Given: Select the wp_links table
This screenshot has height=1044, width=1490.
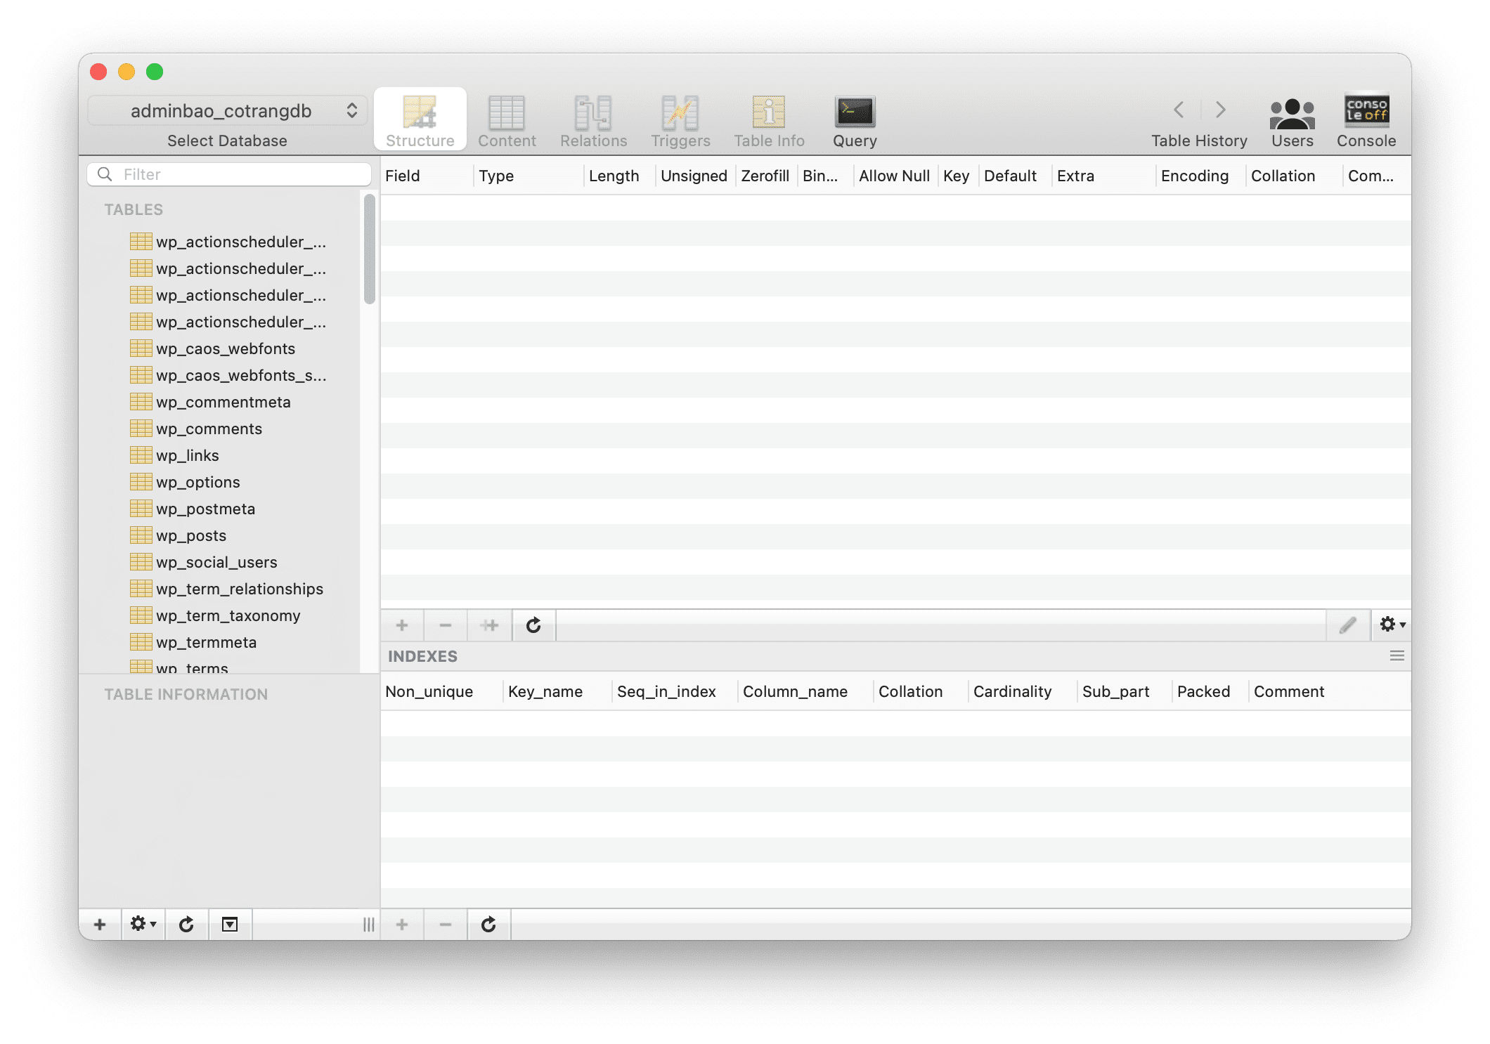Looking at the screenshot, I should coord(188,455).
